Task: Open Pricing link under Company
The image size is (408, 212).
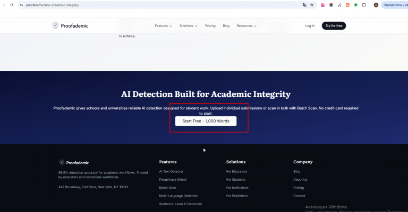Action: coord(299,188)
